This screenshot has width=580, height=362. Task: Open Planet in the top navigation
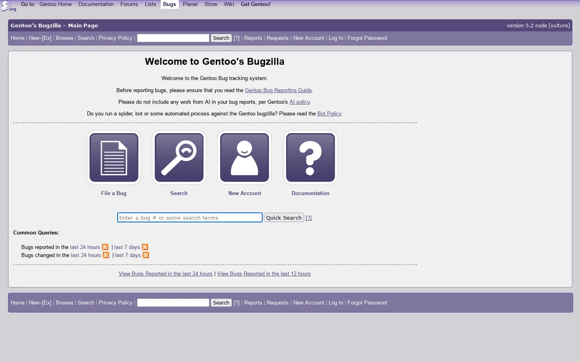(x=190, y=4)
